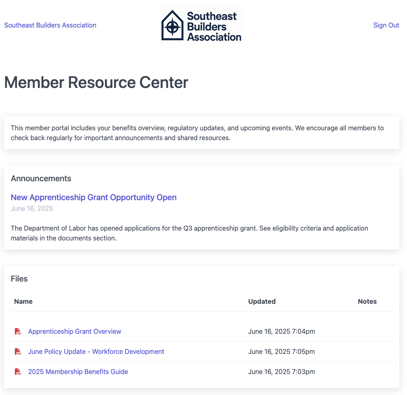Open the Apprenticeship Grant Overview file
The width and height of the screenshot is (407, 395).
pyautogui.click(x=74, y=331)
